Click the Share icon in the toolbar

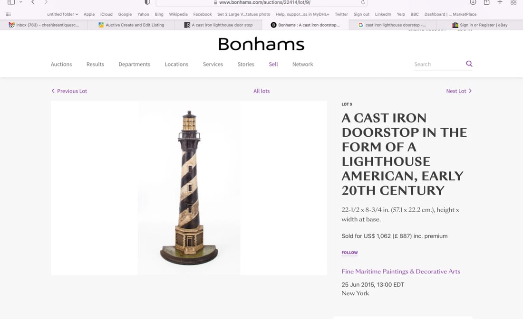(486, 2)
